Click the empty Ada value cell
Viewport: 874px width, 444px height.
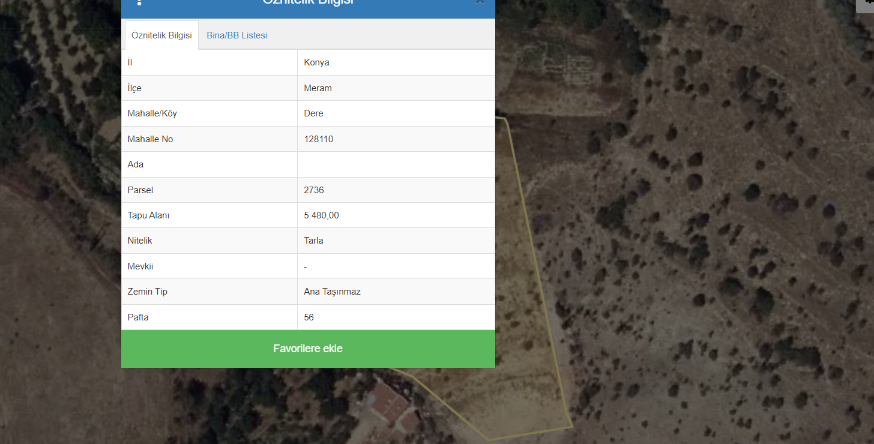click(396, 164)
